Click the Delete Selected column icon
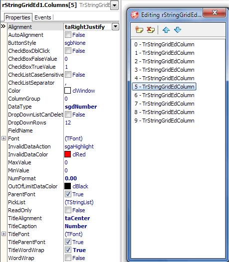Viewport: 229px width, 262px height. pos(151,30)
